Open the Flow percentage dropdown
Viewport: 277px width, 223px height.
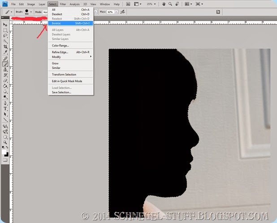coord(117,12)
